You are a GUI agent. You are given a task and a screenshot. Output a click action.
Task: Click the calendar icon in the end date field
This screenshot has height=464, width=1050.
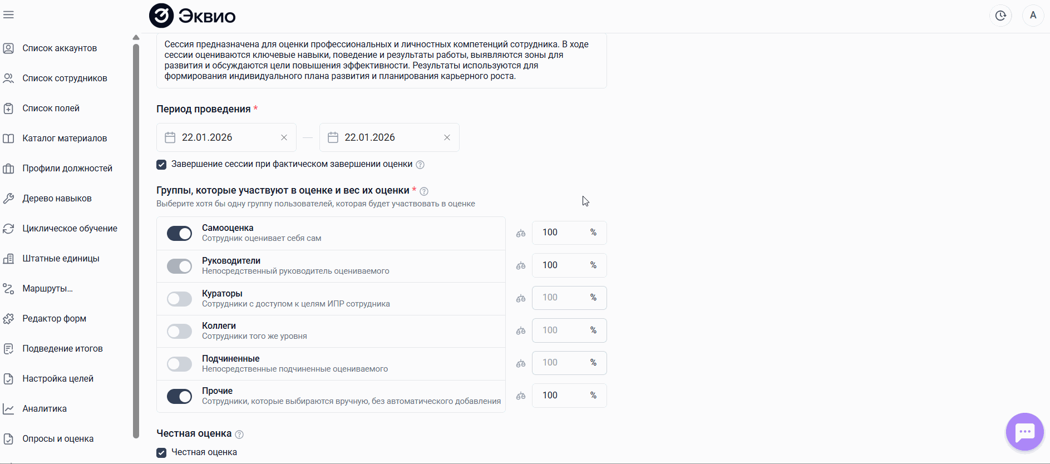click(333, 137)
